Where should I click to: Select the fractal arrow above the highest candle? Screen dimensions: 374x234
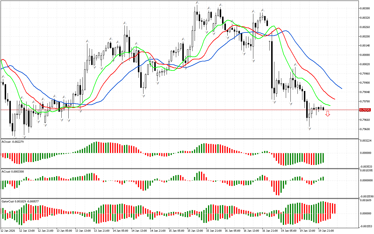pos(197,3)
